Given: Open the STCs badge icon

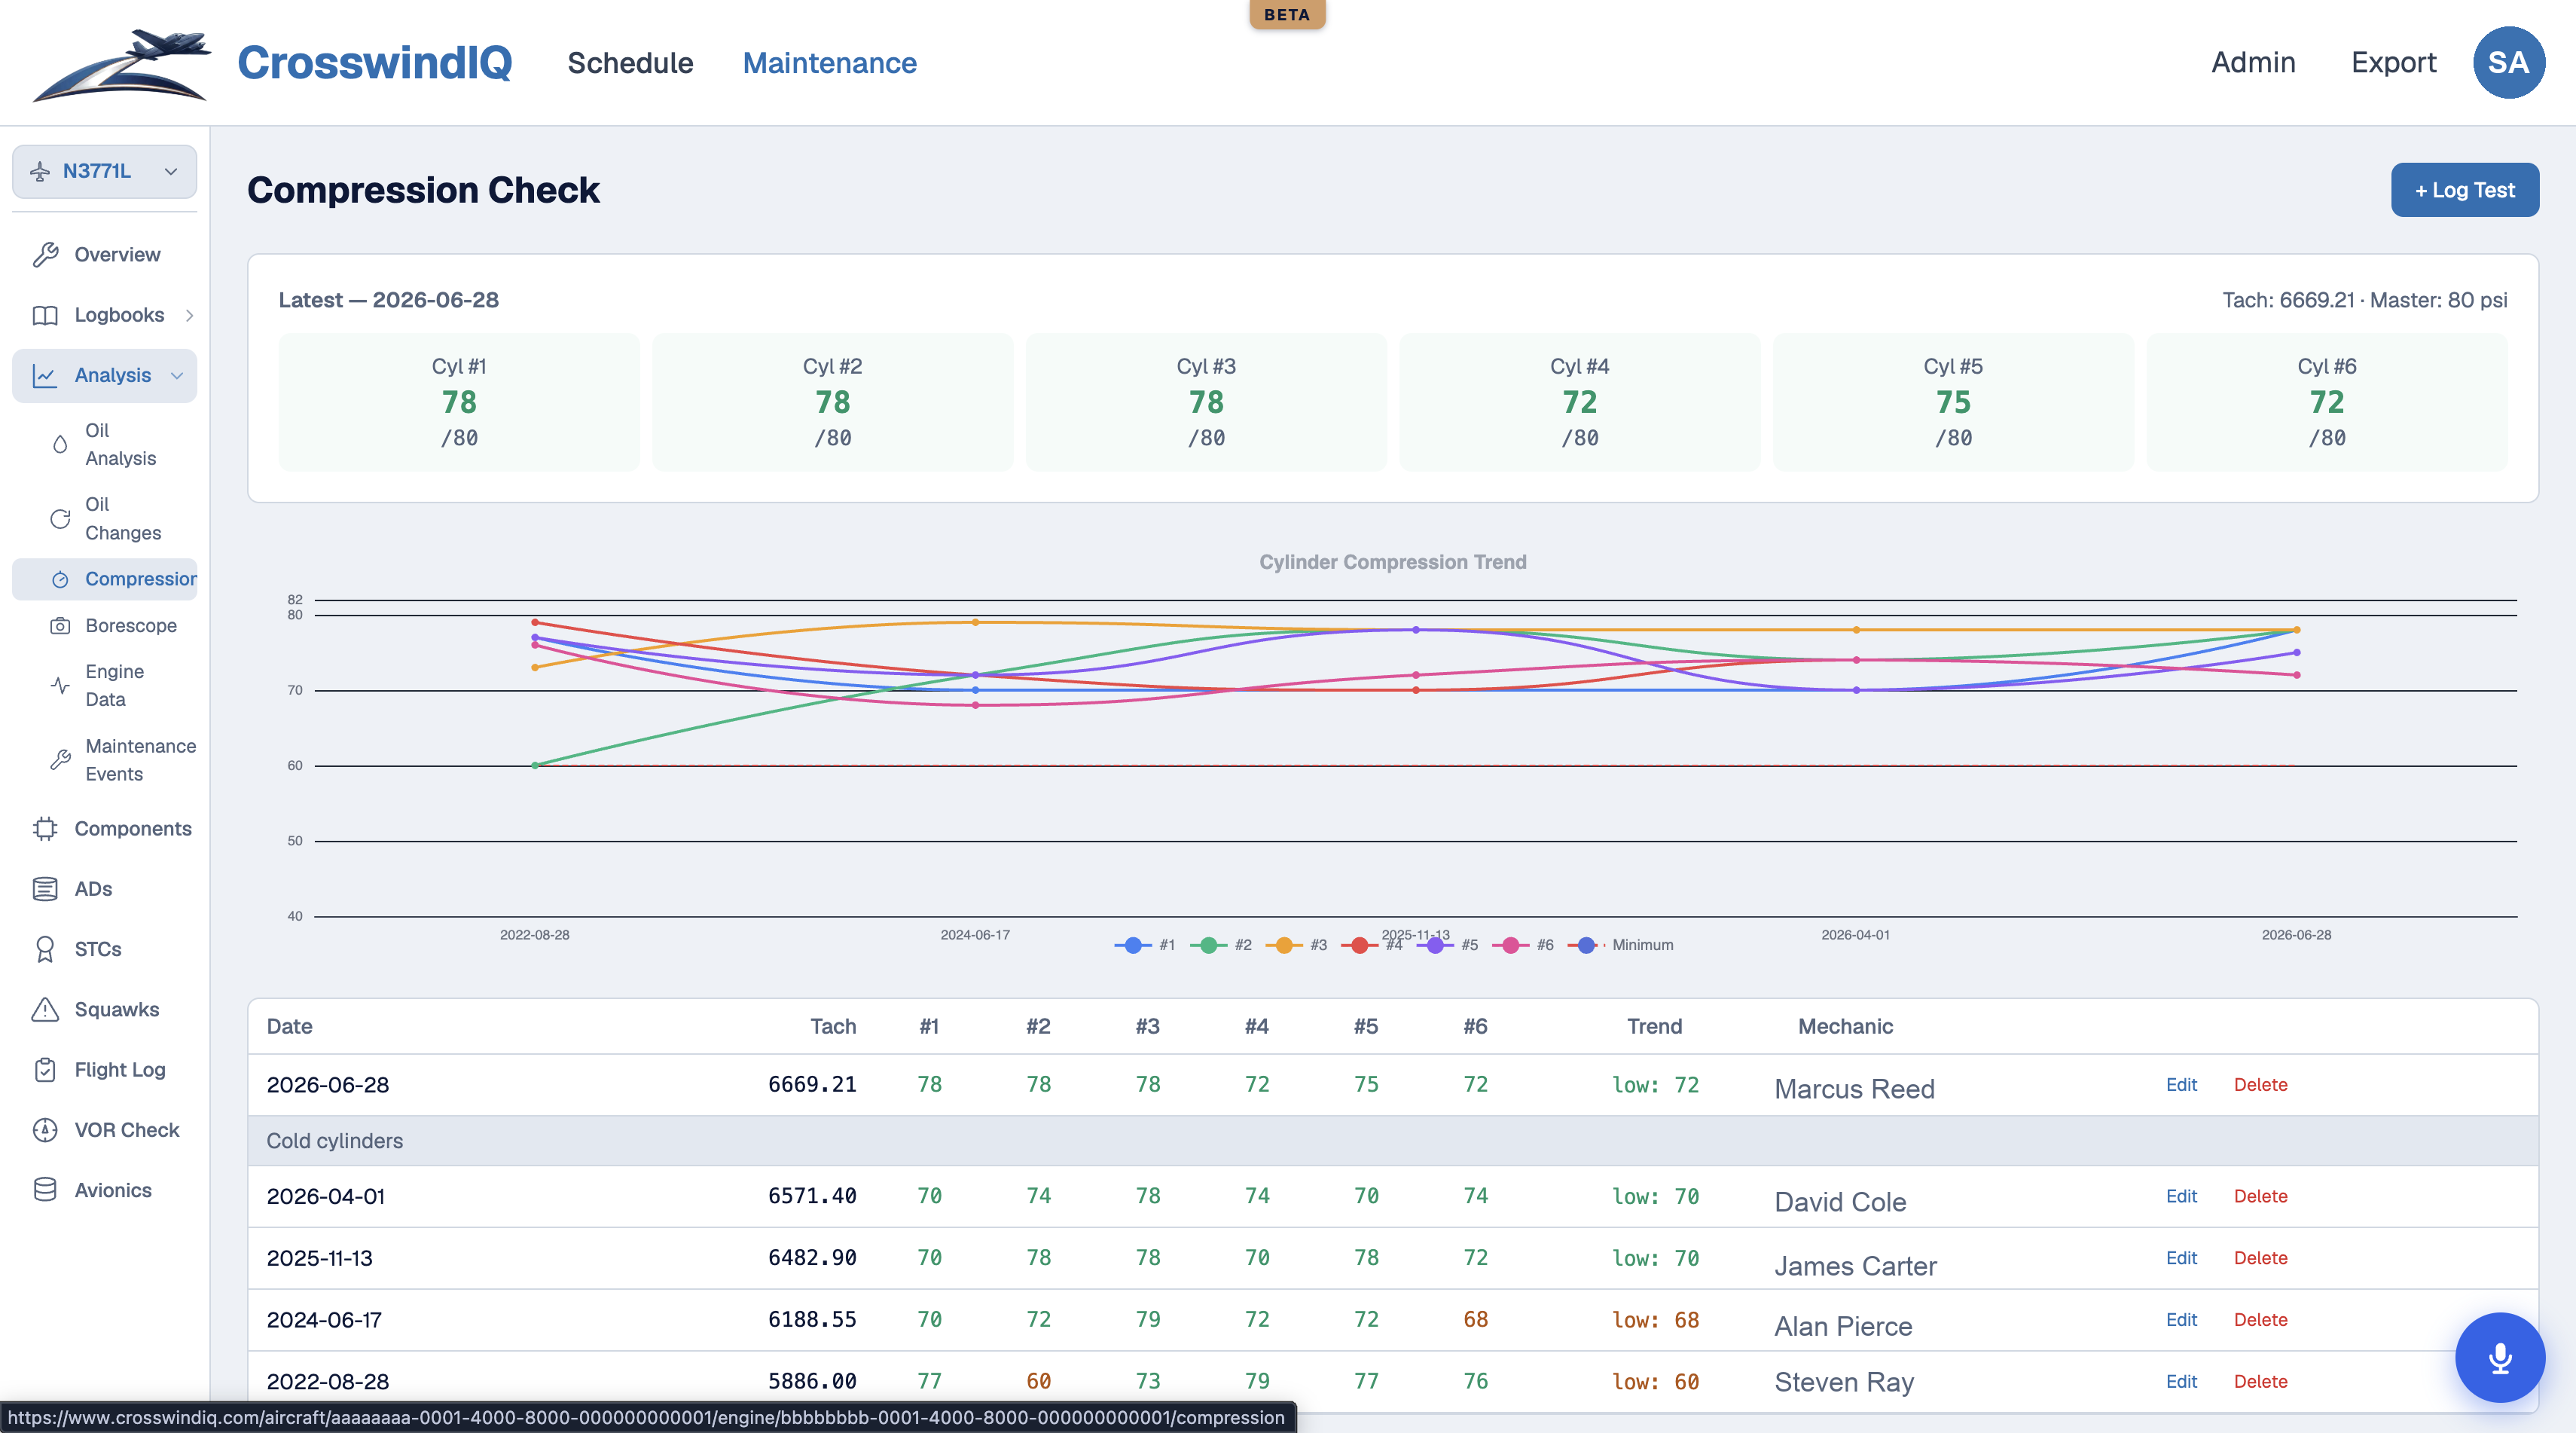Looking at the screenshot, I should pos(45,949).
